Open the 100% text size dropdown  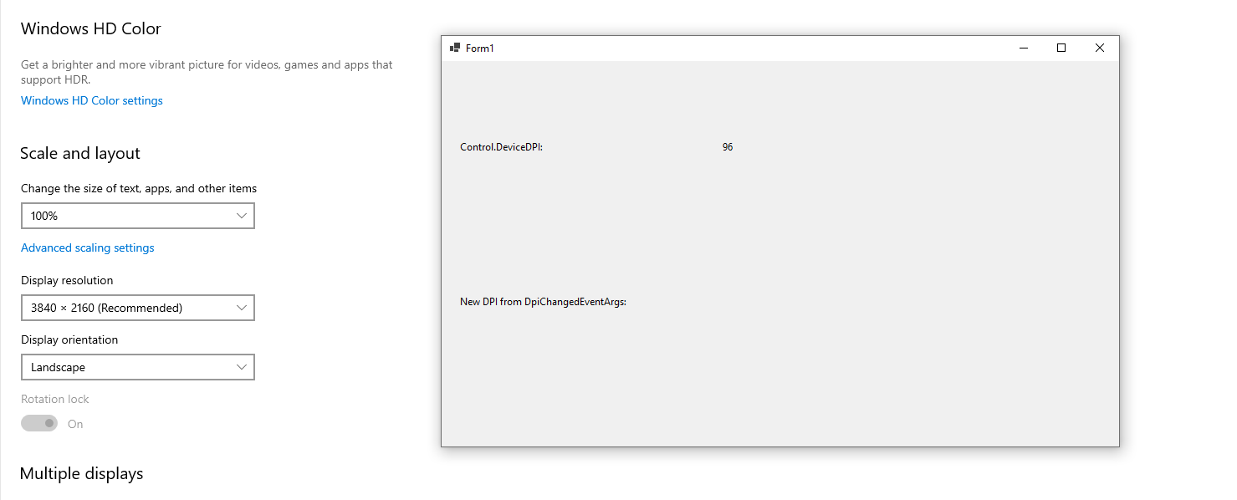pyautogui.click(x=138, y=216)
